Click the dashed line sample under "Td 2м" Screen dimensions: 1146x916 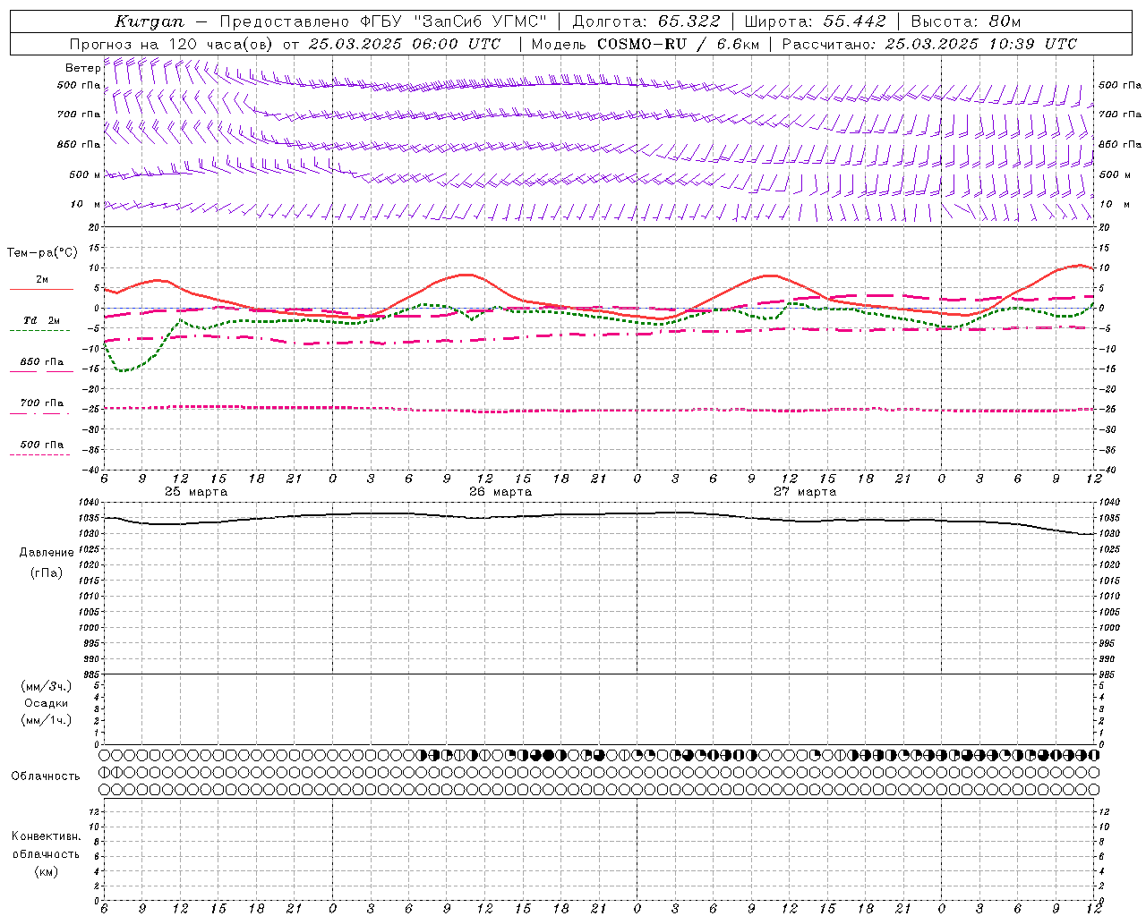tap(39, 331)
